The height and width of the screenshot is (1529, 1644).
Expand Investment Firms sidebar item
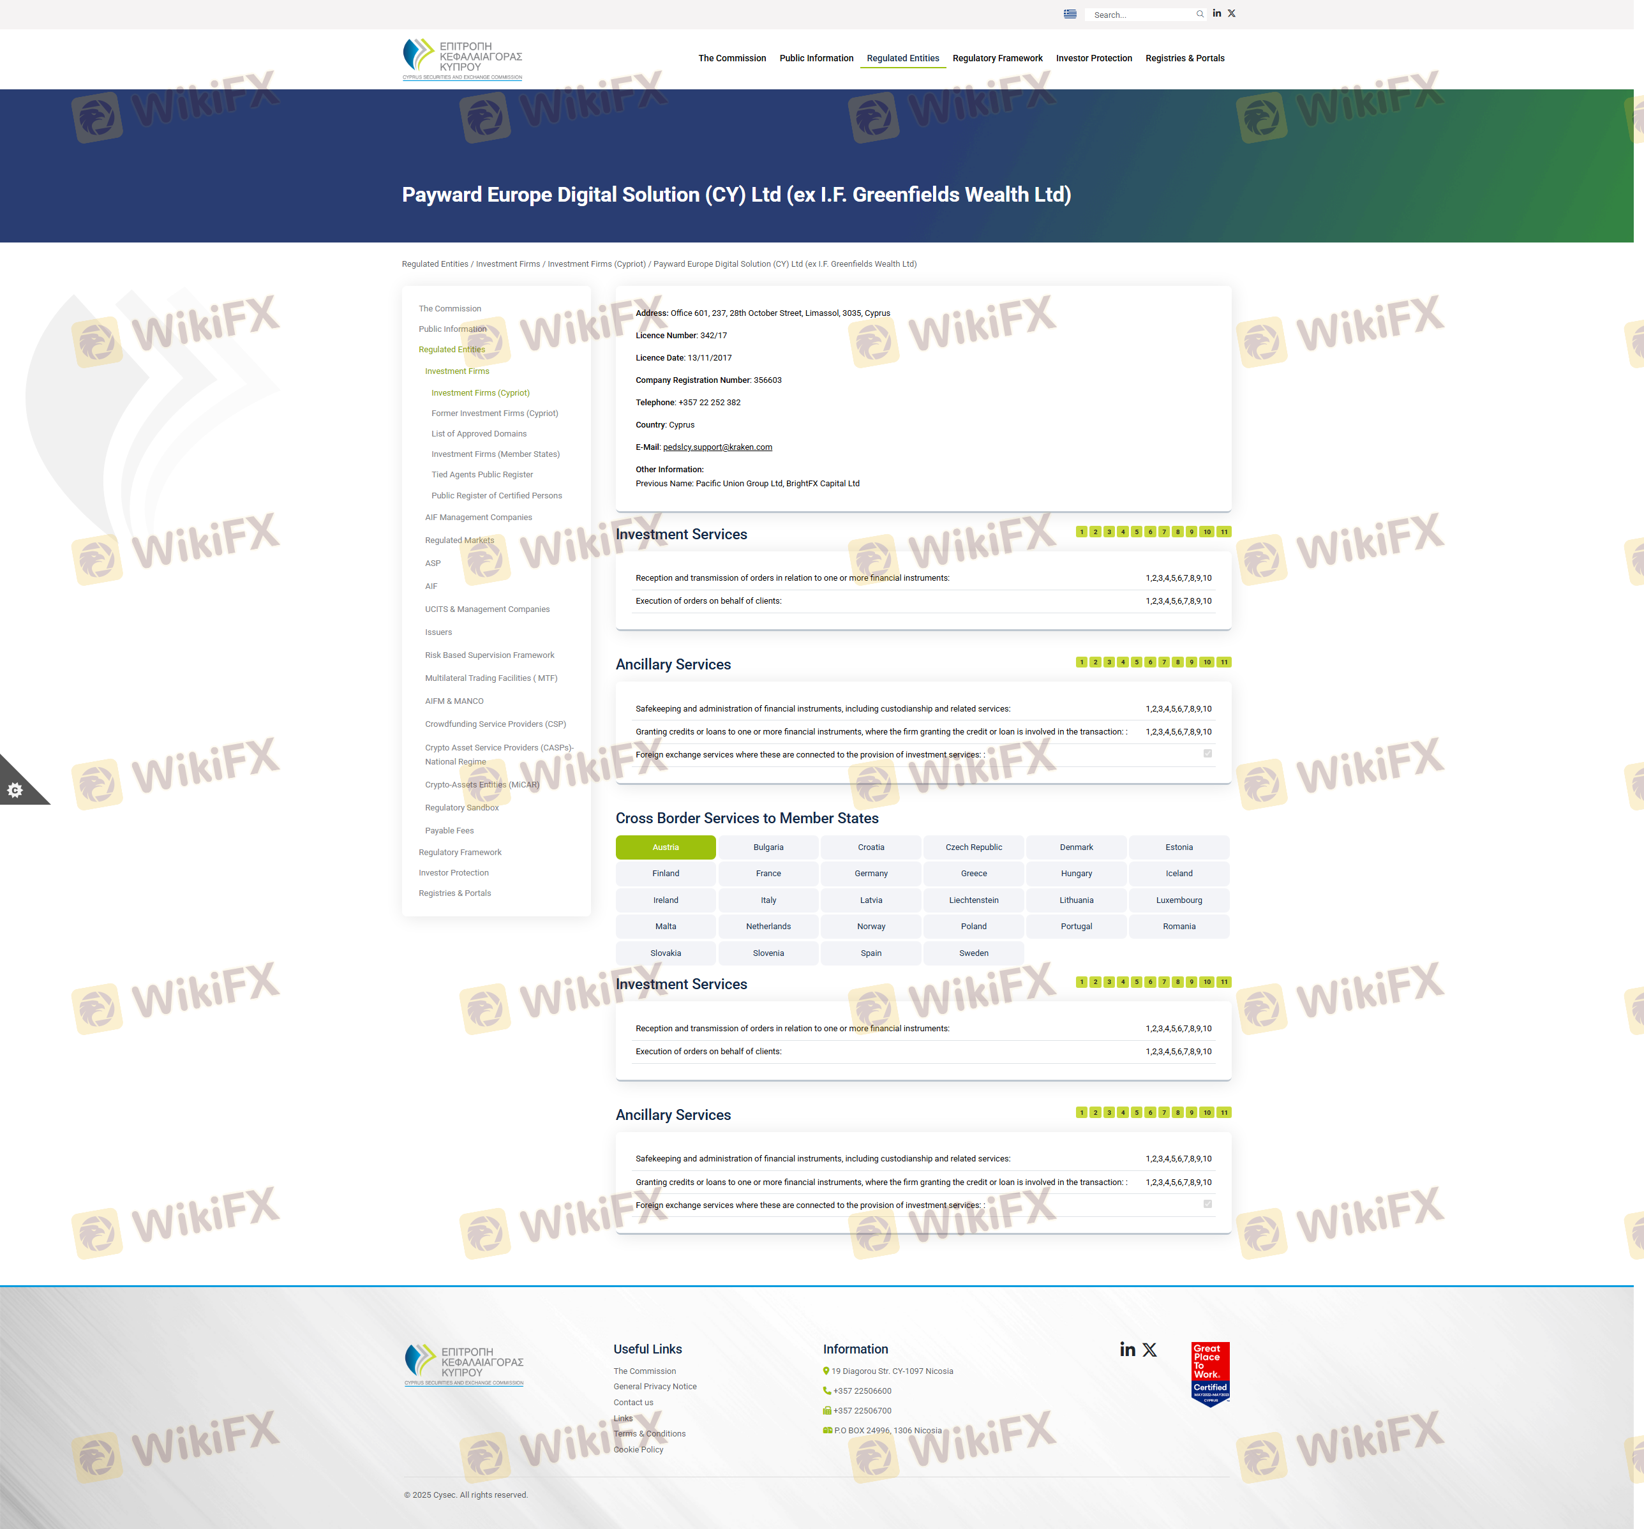tap(456, 371)
